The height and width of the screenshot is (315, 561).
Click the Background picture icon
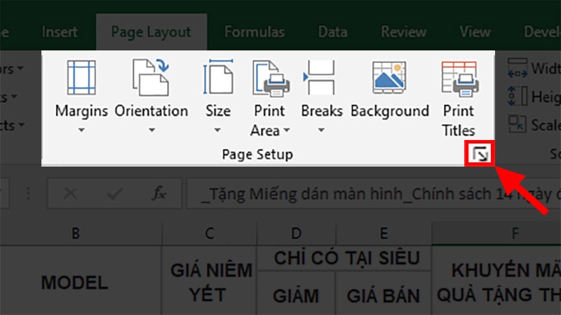(389, 78)
